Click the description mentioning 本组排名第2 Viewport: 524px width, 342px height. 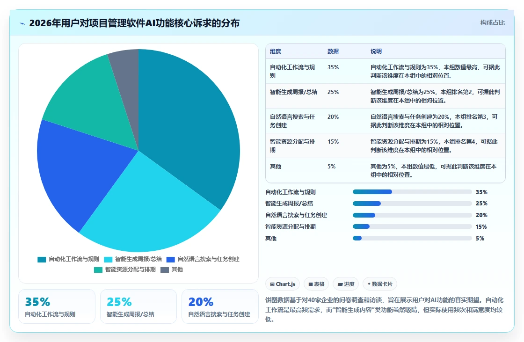click(435, 96)
